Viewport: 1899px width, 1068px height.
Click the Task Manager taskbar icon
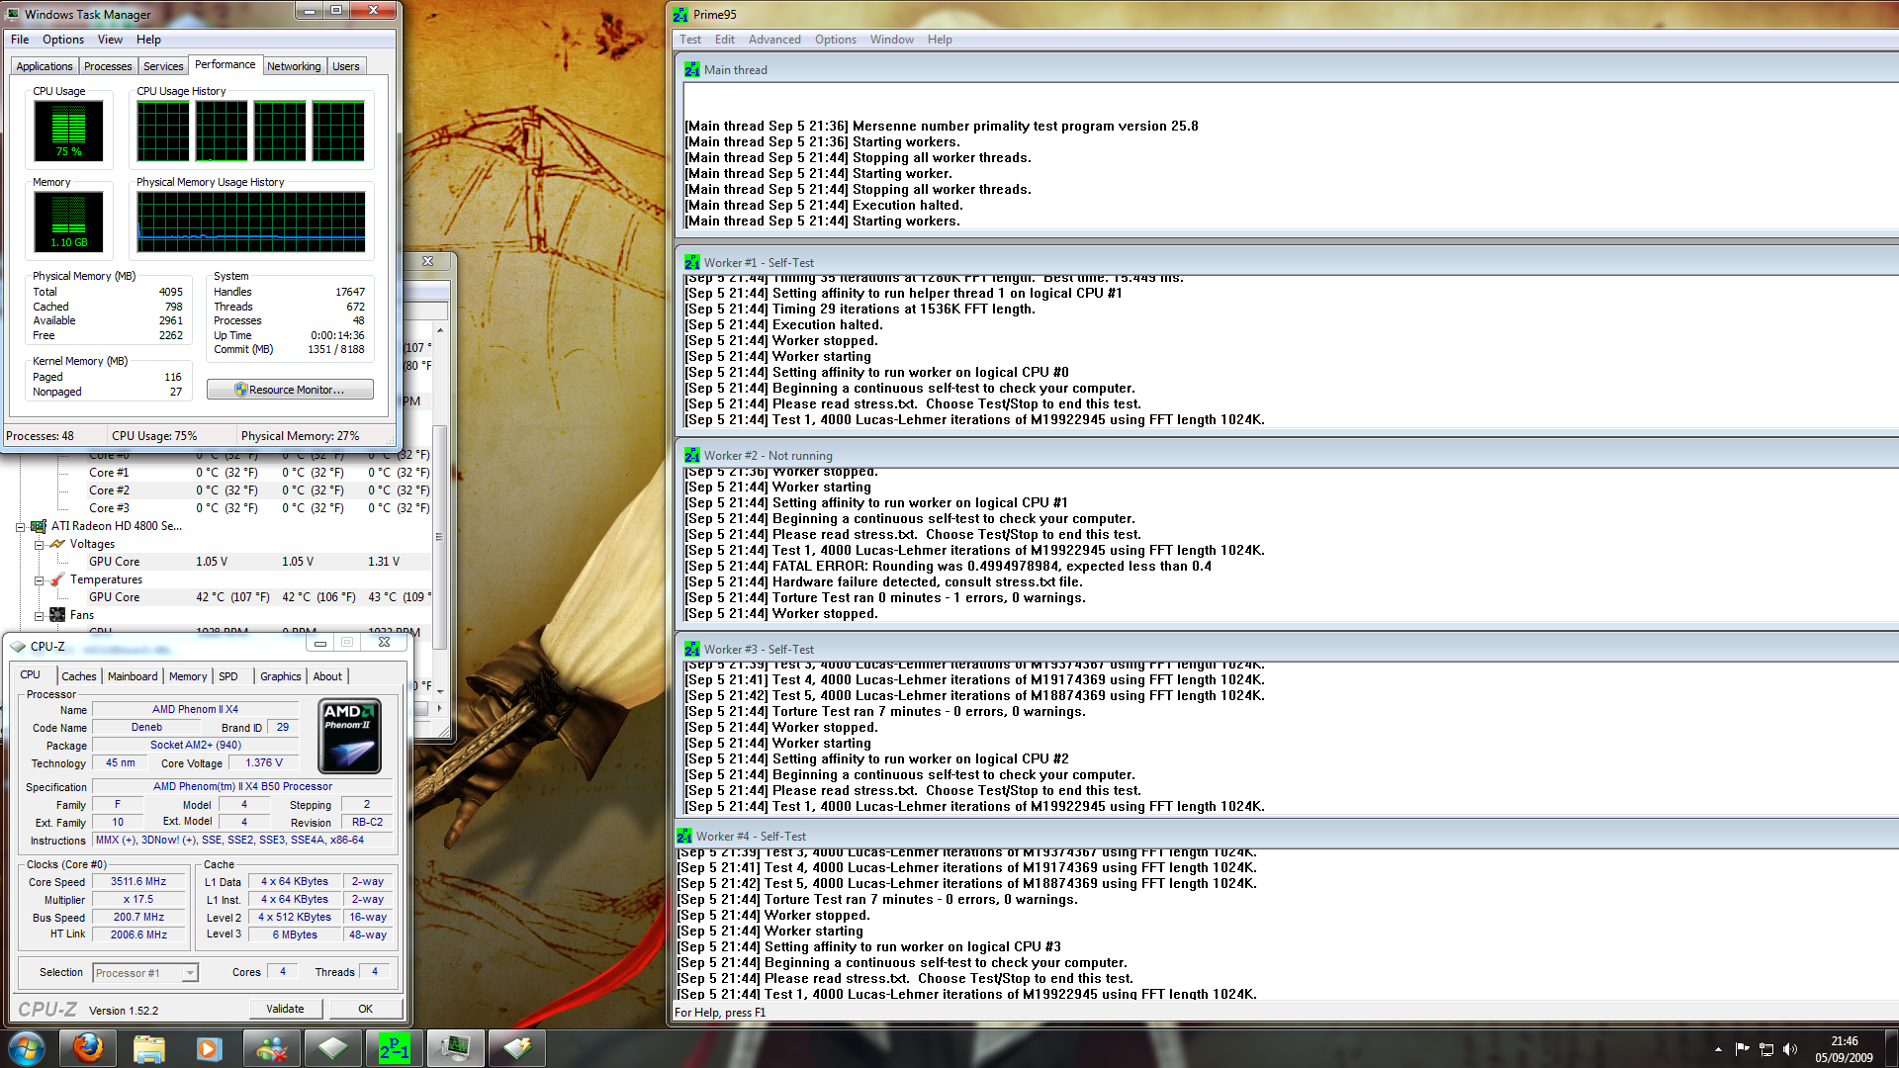(x=456, y=1047)
